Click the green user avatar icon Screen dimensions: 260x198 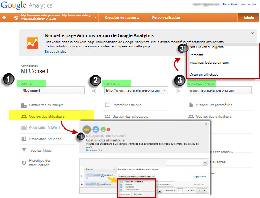pos(103,130)
